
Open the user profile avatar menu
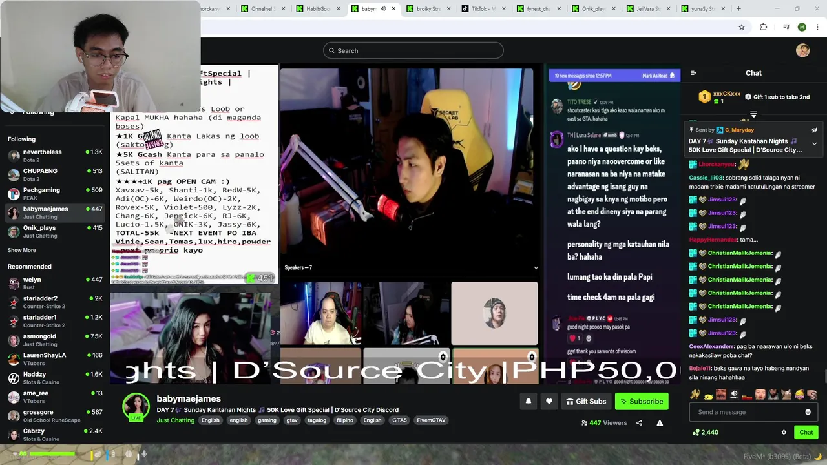point(802,50)
